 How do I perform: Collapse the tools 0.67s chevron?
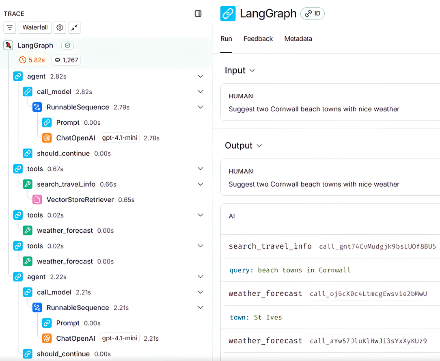(x=201, y=169)
